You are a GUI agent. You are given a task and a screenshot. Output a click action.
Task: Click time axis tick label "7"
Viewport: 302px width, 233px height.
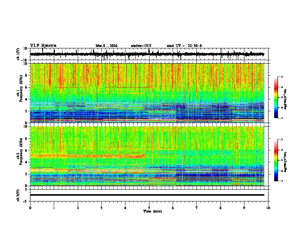pos(197,208)
